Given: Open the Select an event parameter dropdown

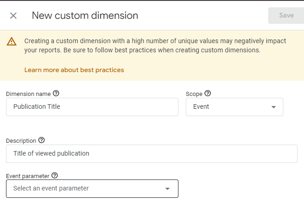Looking at the screenshot, I should coord(92,189).
